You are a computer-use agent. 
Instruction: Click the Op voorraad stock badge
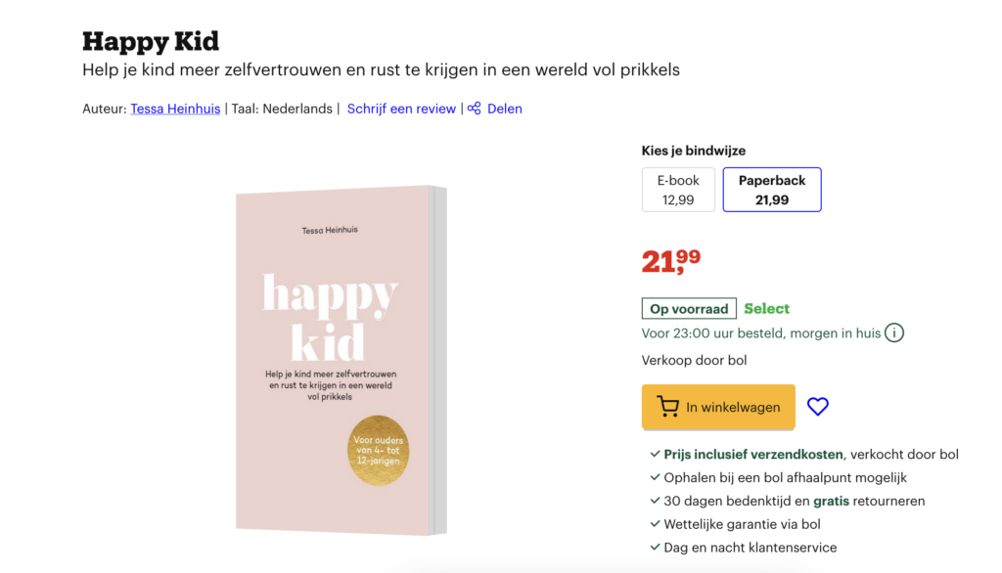tap(689, 309)
